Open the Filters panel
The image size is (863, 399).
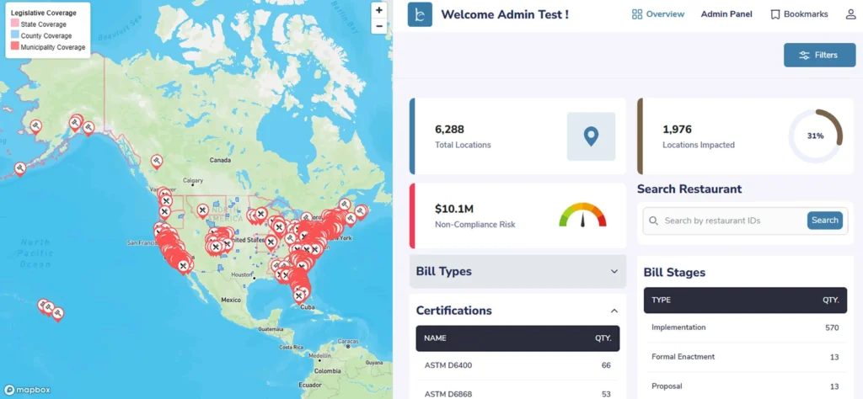pyautogui.click(x=819, y=55)
